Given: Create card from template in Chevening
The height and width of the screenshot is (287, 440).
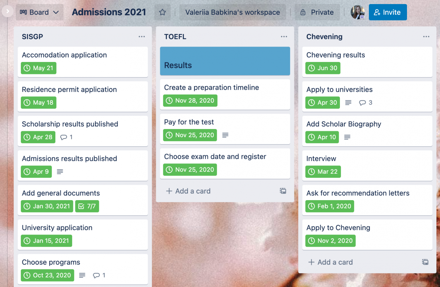Looking at the screenshot, I should [x=425, y=262].
